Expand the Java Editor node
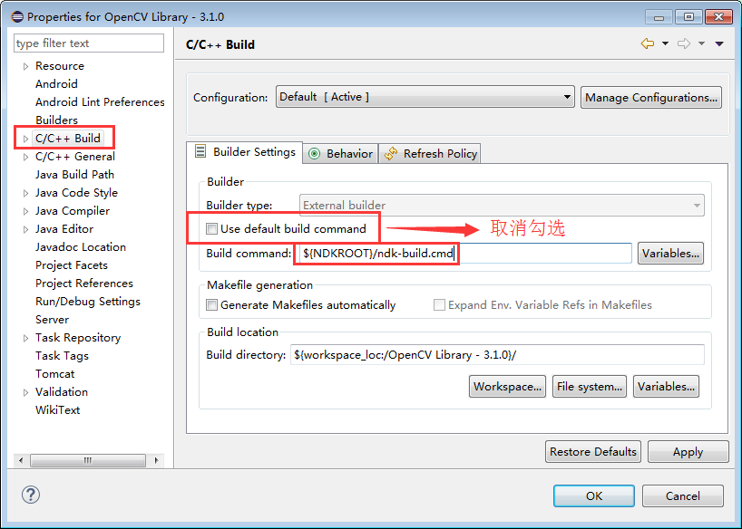The height and width of the screenshot is (529, 742). coord(25,229)
